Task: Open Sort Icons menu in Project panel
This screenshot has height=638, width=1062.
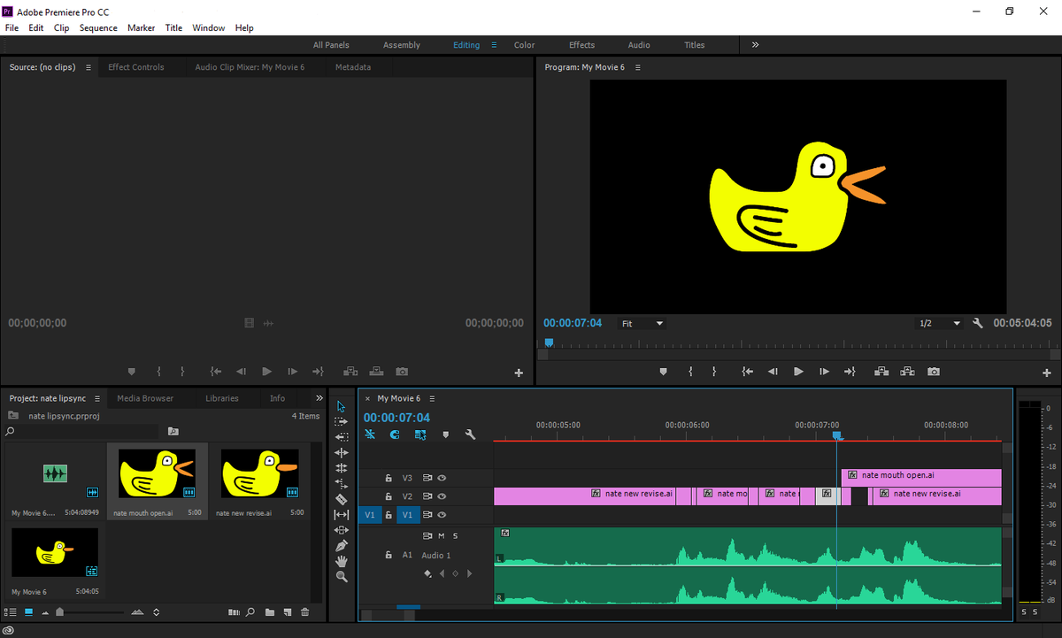Action: [x=157, y=611]
